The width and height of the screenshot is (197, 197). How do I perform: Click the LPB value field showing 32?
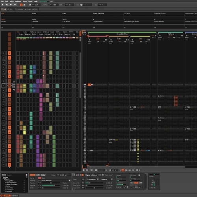[69, 5]
